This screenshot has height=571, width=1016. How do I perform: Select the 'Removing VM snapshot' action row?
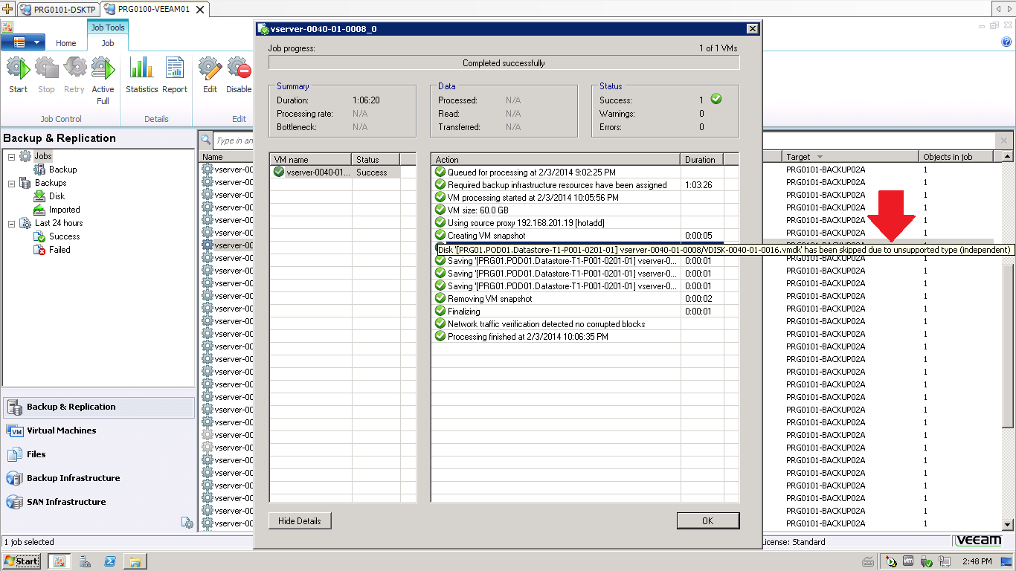tap(577, 299)
